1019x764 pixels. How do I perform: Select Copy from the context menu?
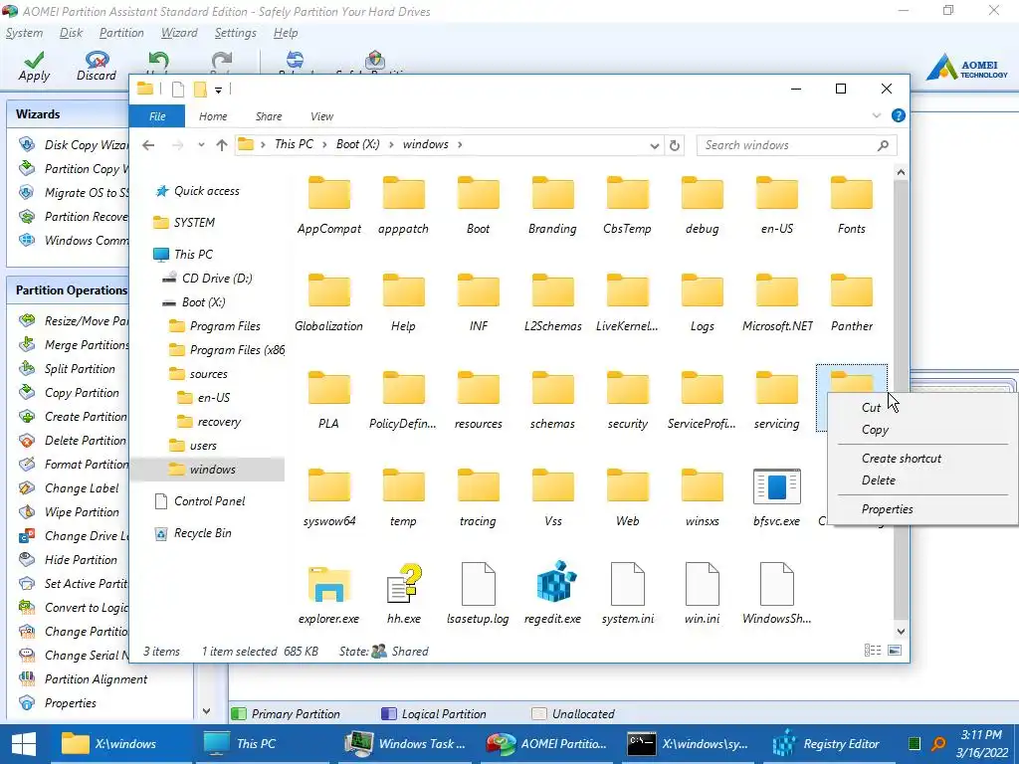coord(875,430)
